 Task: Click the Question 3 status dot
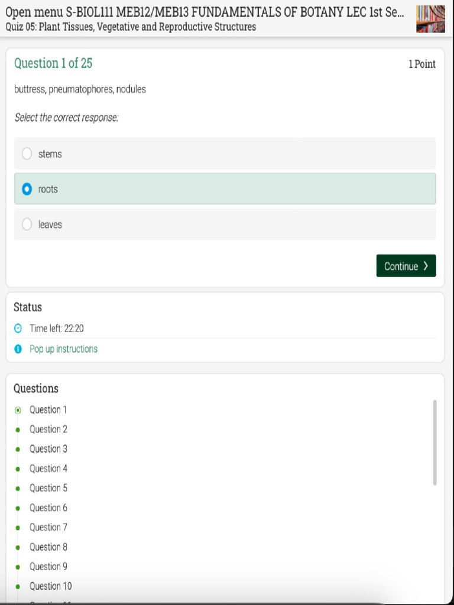tap(18, 449)
